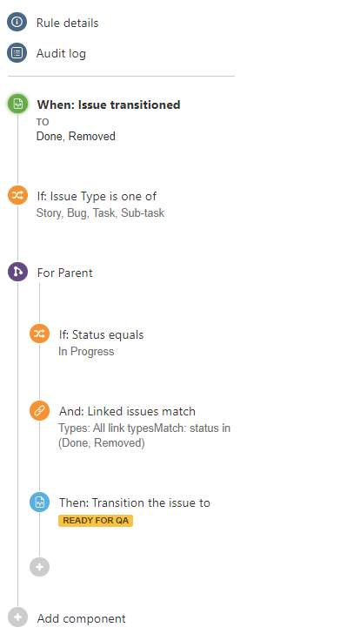The height and width of the screenshot is (634, 360).
Task: Select the purple For Parent branch icon
Action: [x=17, y=272]
